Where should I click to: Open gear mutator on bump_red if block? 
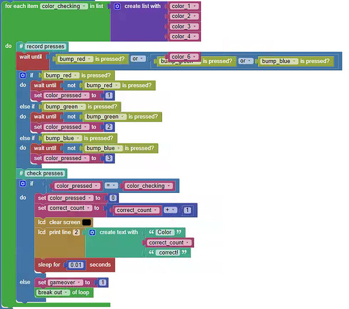[x=23, y=75]
